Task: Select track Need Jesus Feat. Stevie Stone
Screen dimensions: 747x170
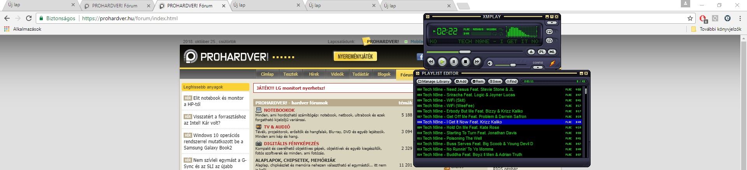Action: 500,89
